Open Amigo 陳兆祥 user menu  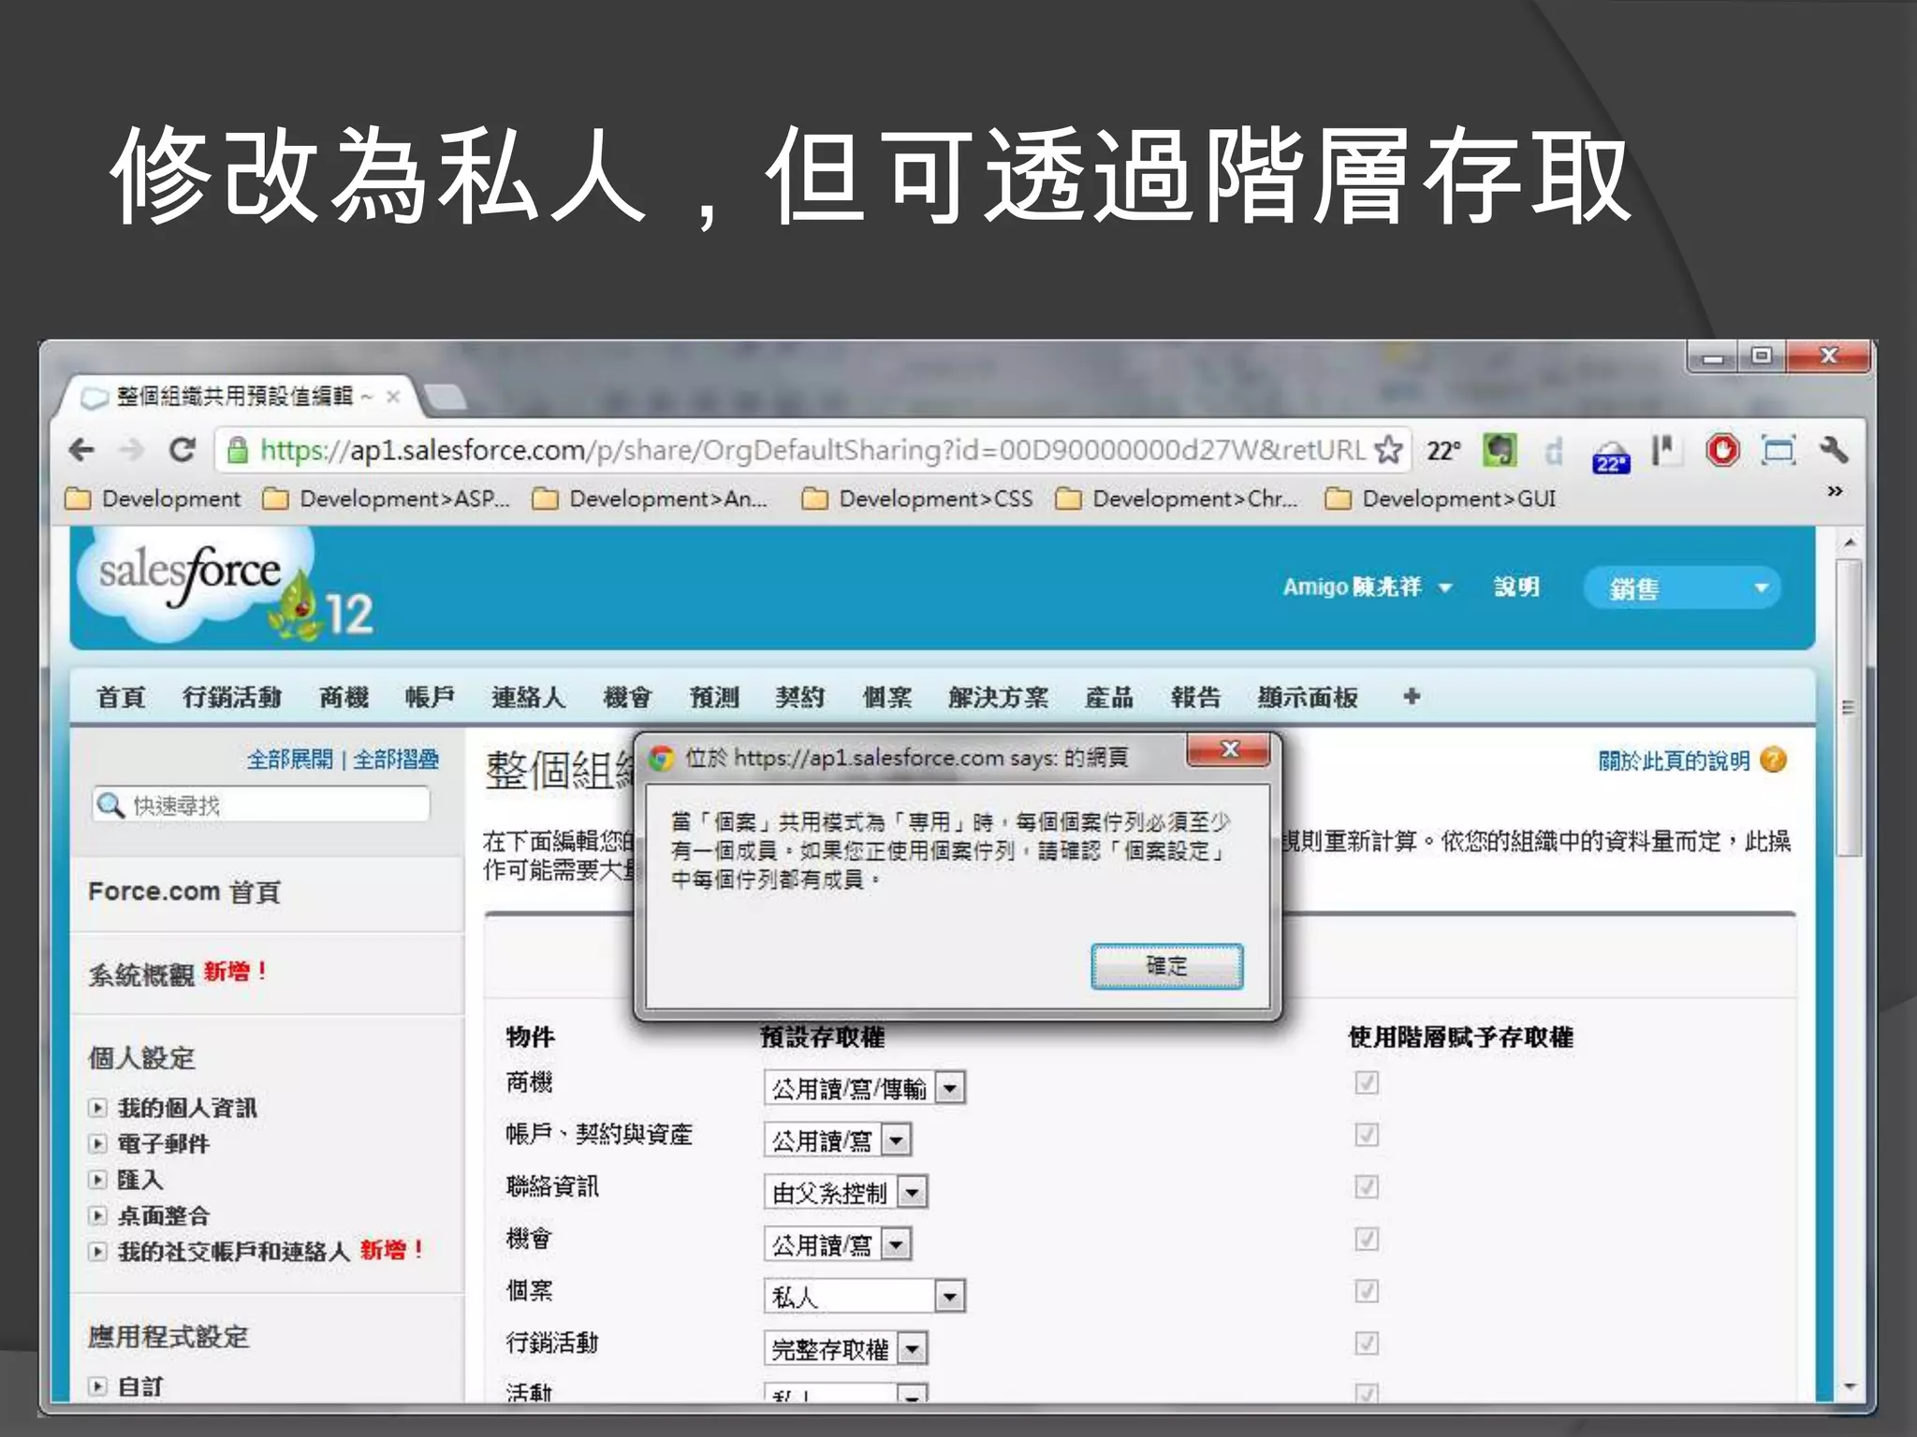pyautogui.click(x=1367, y=588)
